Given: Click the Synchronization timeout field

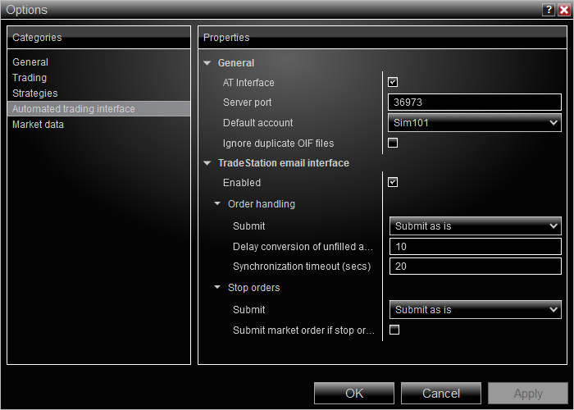Looking at the screenshot, I should (x=475, y=266).
